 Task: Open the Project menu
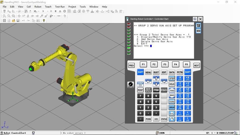coord(72,6)
